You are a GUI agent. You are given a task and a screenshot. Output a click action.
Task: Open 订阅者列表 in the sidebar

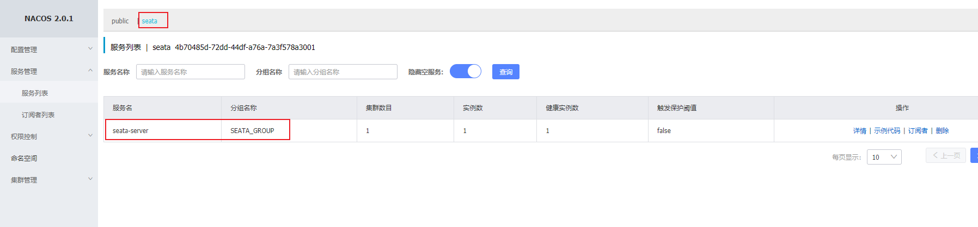(38, 115)
